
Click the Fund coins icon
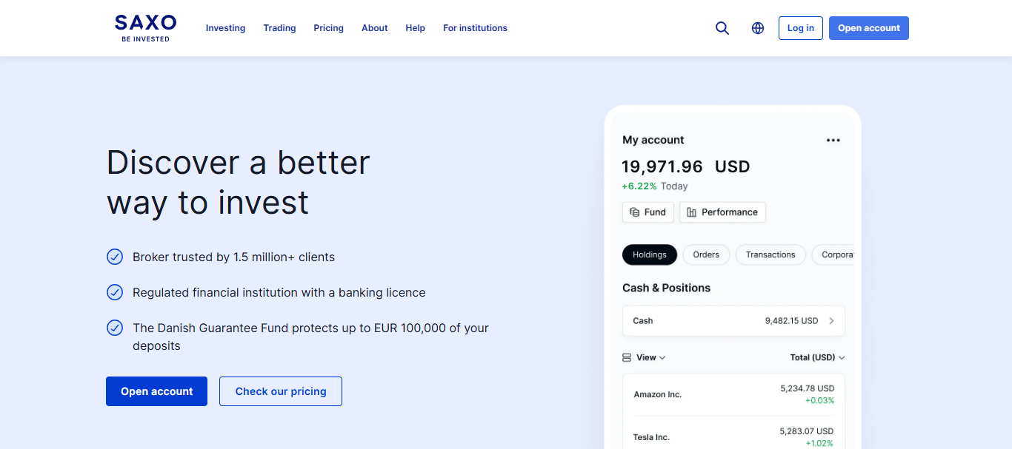(634, 212)
